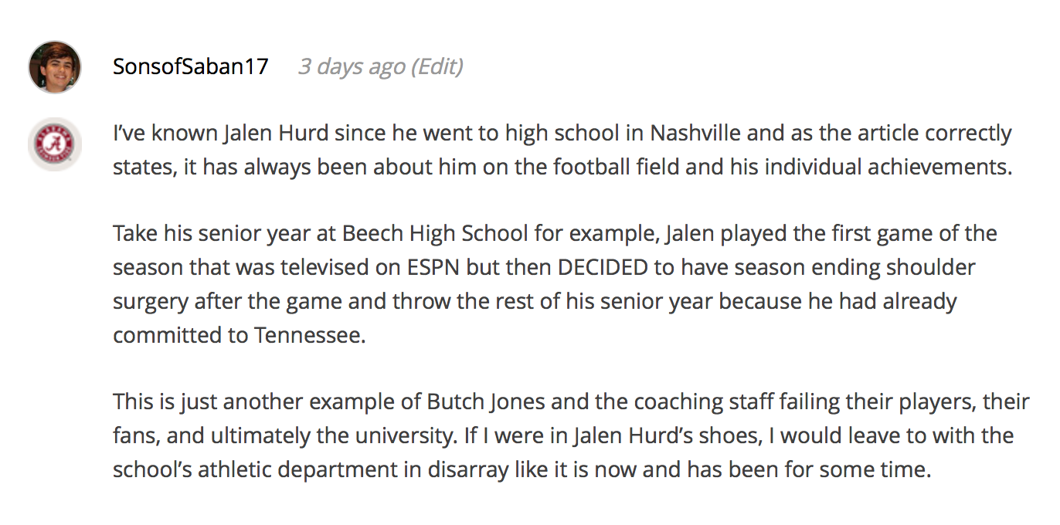Edit the comment via the (Edit) link
1060x525 pixels.
pyautogui.click(x=437, y=66)
